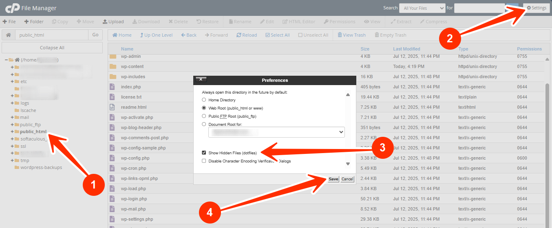Open the HTML Editor tool

pyautogui.click(x=299, y=22)
